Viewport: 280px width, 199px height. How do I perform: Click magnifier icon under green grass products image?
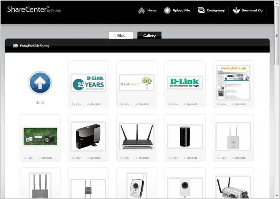pyautogui.click(x=25, y=158)
